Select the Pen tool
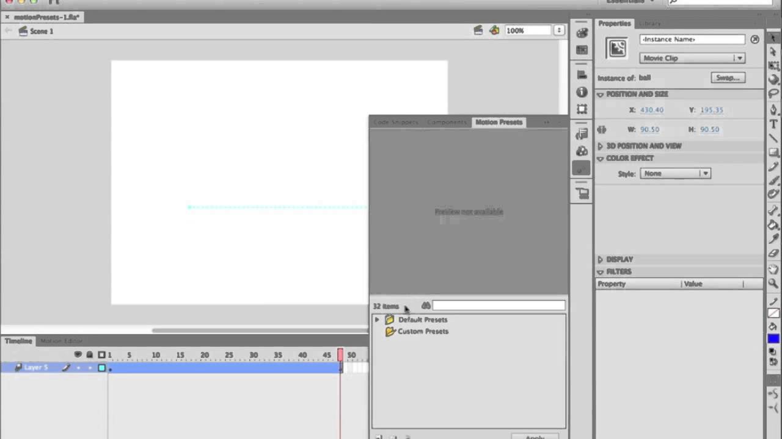 point(773,110)
